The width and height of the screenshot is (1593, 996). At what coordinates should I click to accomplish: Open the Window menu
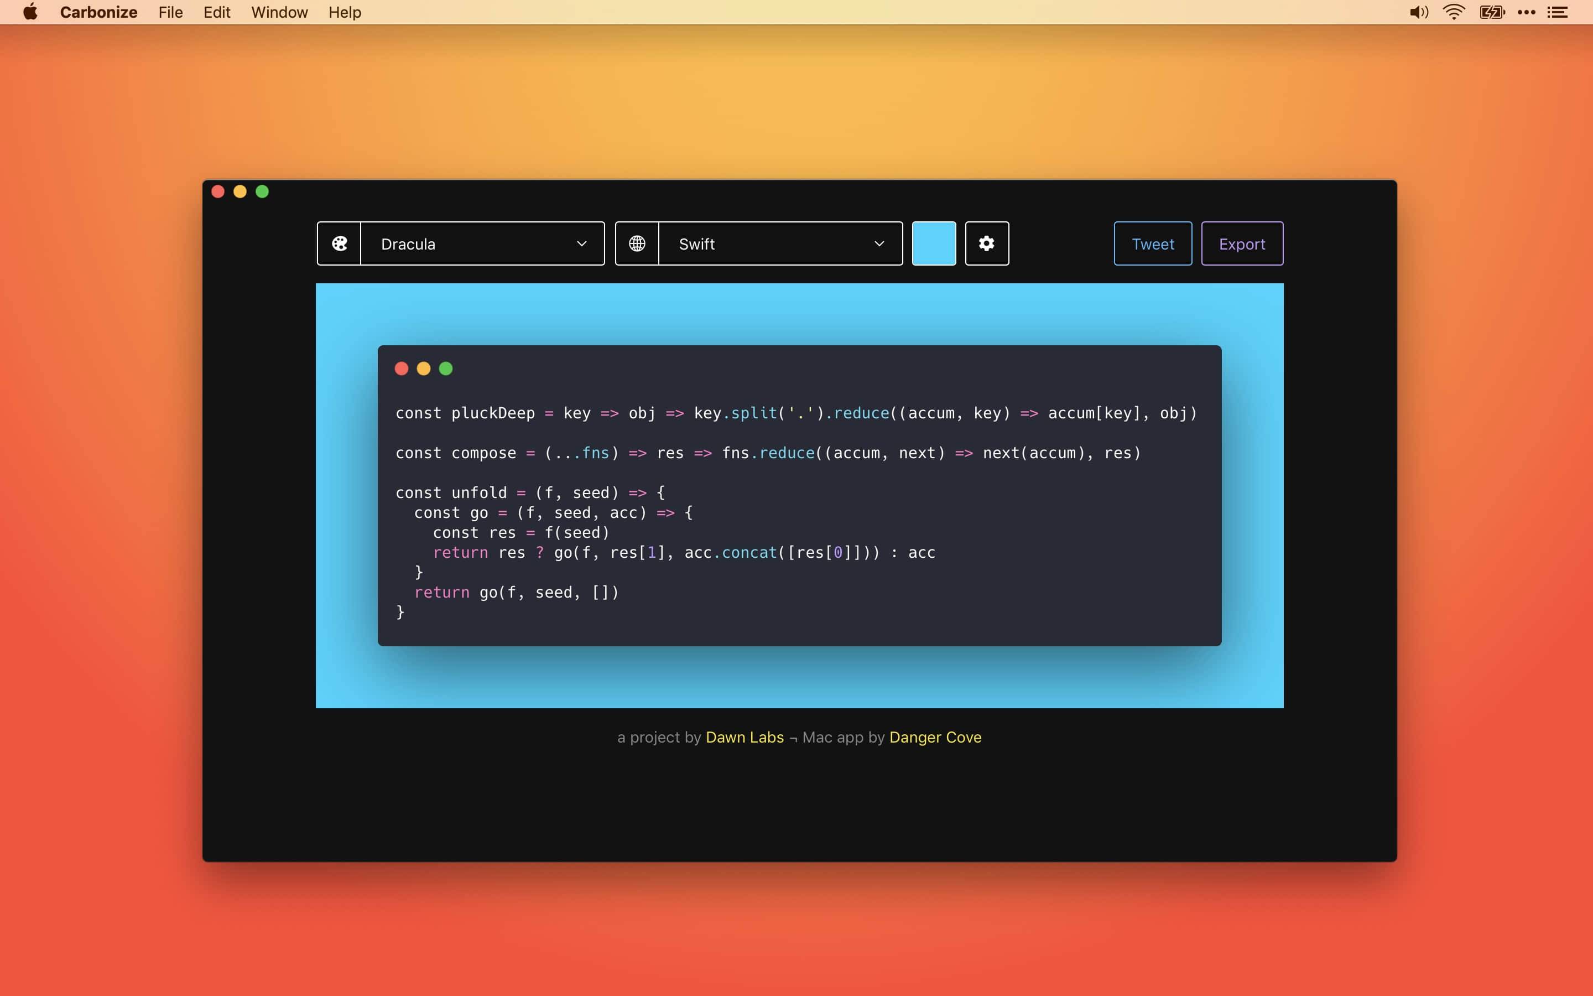(279, 13)
